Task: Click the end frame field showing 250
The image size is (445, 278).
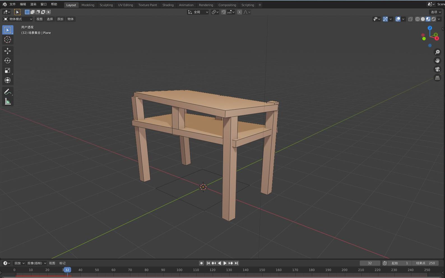Action: point(425,263)
